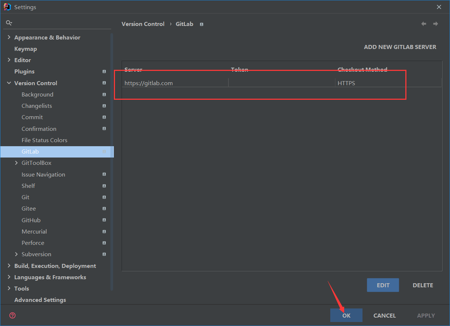Screen dimensions: 450x326
Task: Click the IntelliJ logo in title bar
Action: [x=7, y=7]
